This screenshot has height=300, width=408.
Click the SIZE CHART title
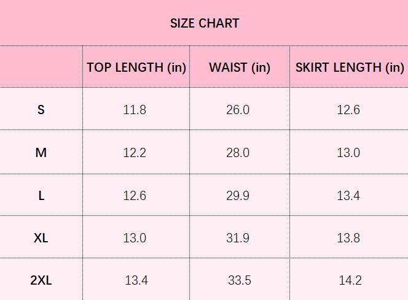(204, 23)
